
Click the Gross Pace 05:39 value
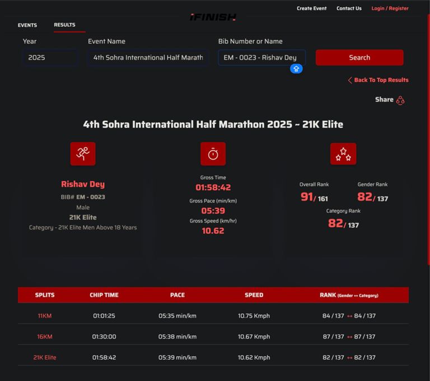213,211
